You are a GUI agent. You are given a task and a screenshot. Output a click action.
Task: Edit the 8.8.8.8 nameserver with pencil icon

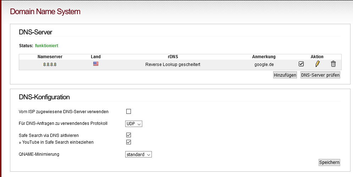click(318, 64)
